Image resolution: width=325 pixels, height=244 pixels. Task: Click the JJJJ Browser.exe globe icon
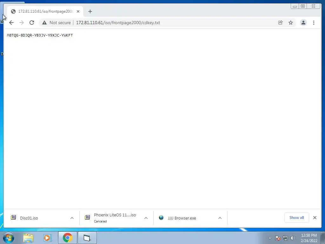point(161,218)
